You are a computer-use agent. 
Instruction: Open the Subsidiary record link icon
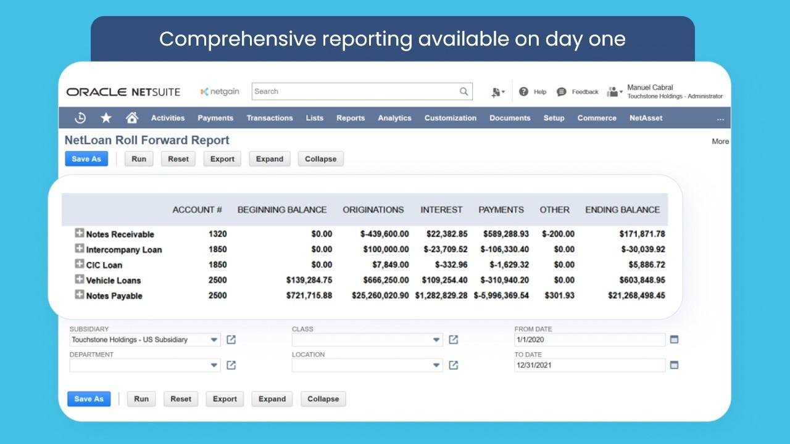coord(231,340)
